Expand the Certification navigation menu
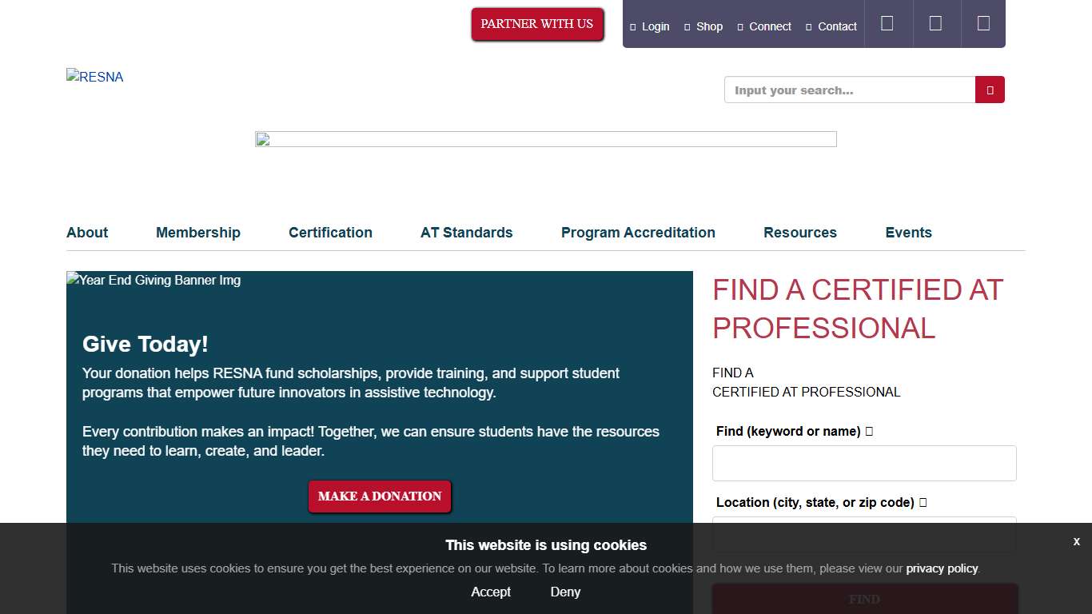 click(x=330, y=233)
